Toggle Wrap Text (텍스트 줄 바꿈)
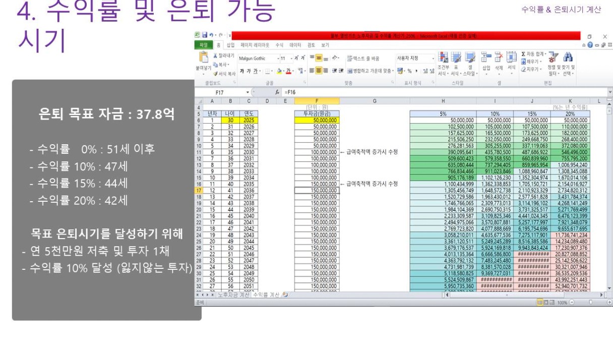 coord(363,59)
